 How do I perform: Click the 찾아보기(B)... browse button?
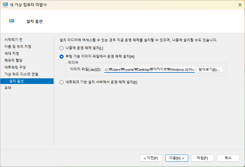click(210, 70)
